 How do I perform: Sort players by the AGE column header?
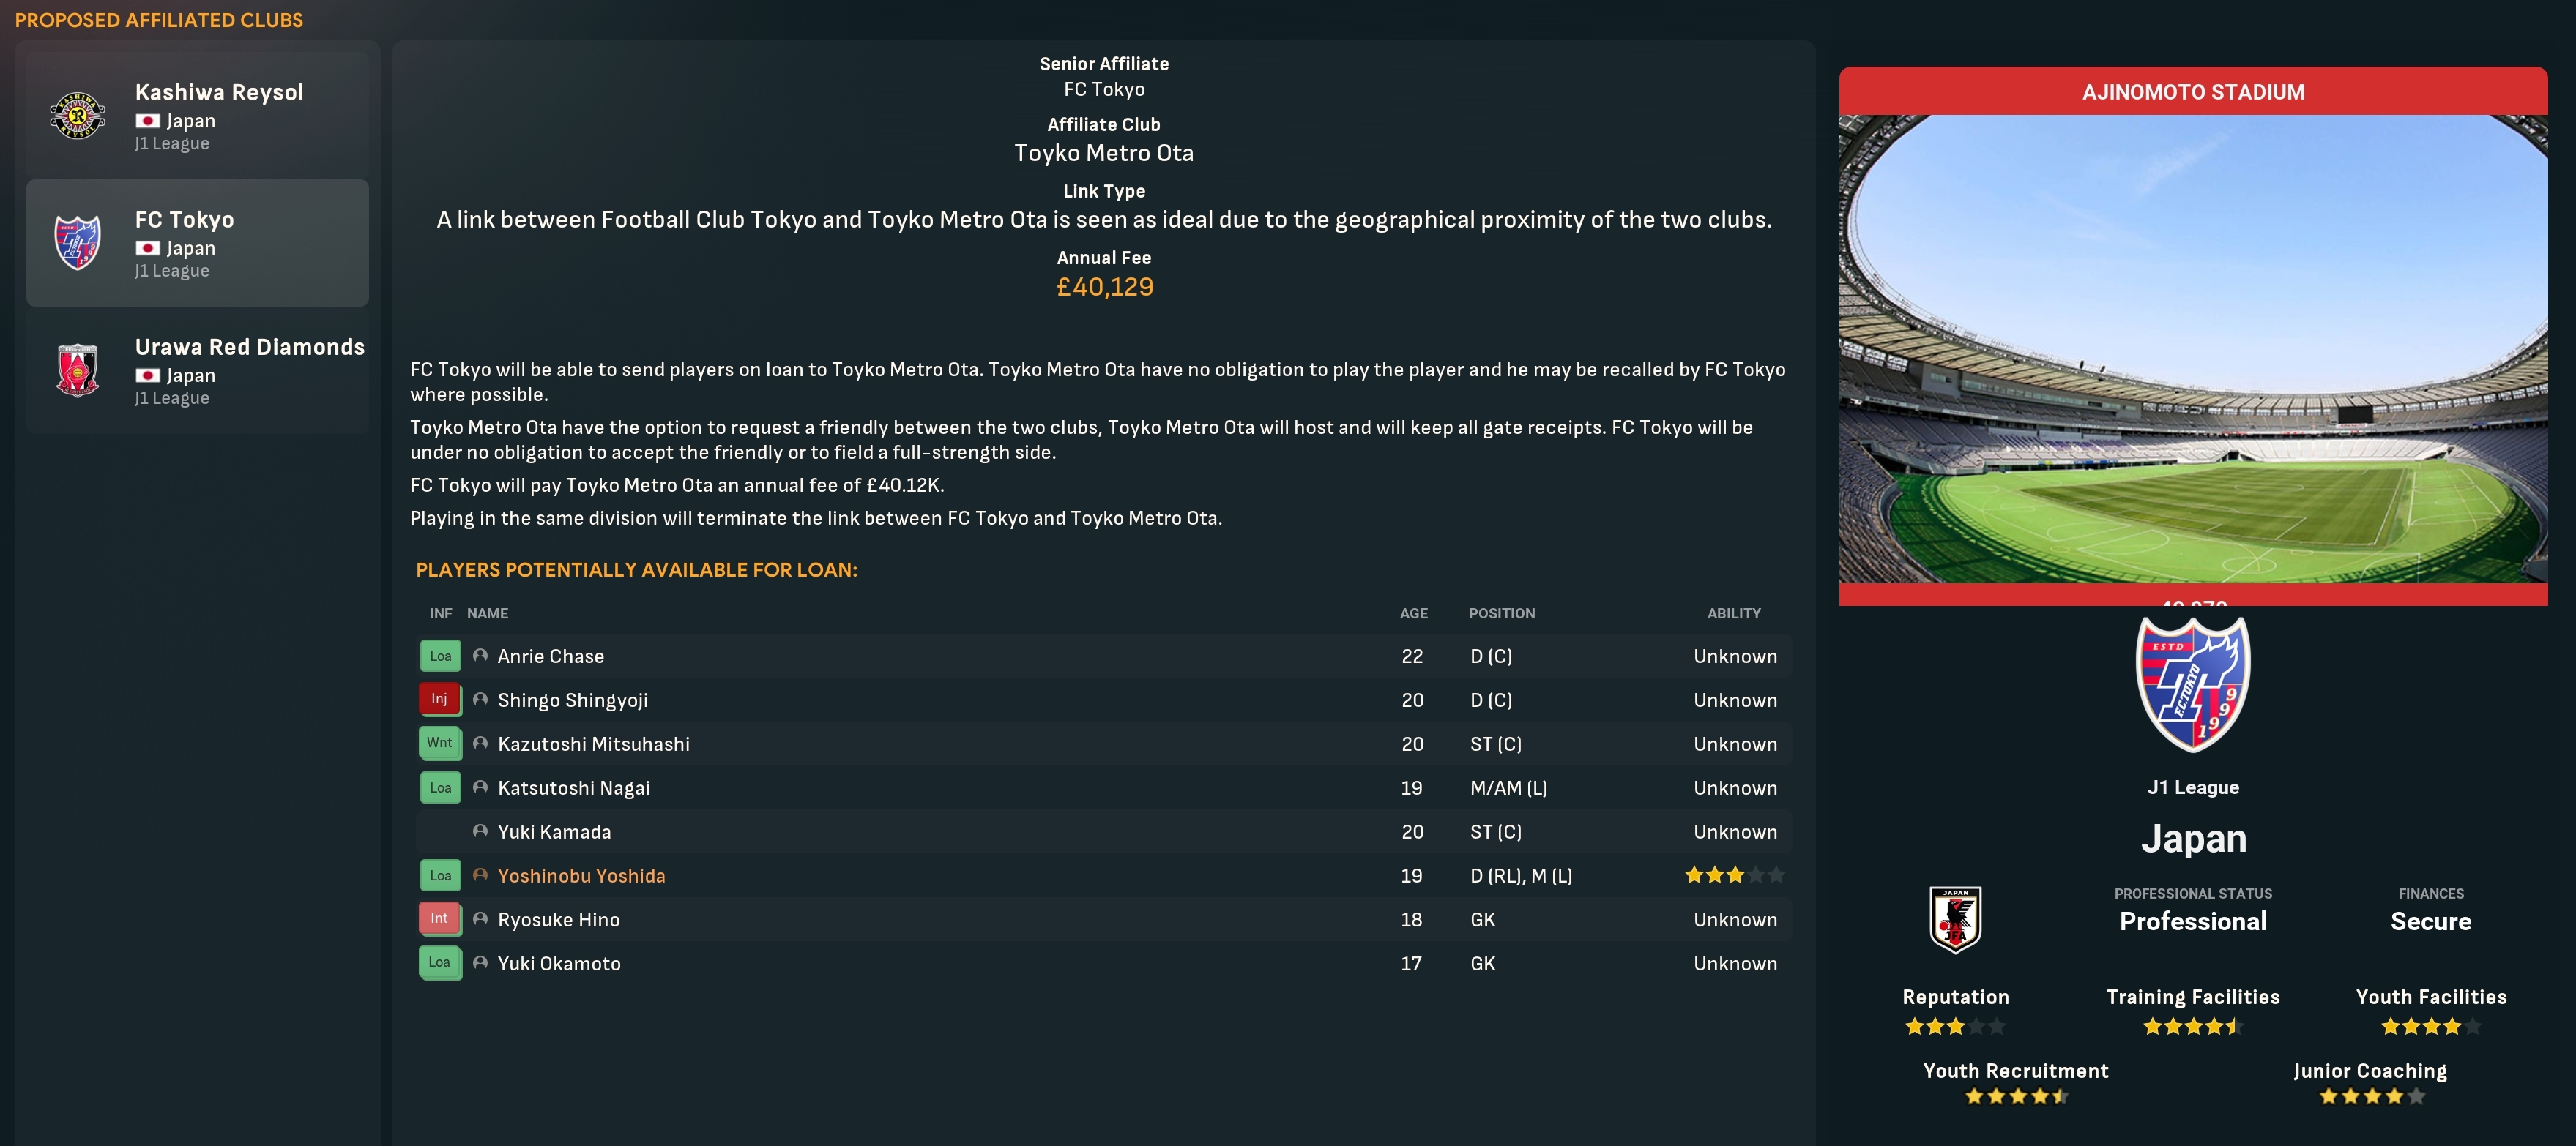[x=1412, y=613]
